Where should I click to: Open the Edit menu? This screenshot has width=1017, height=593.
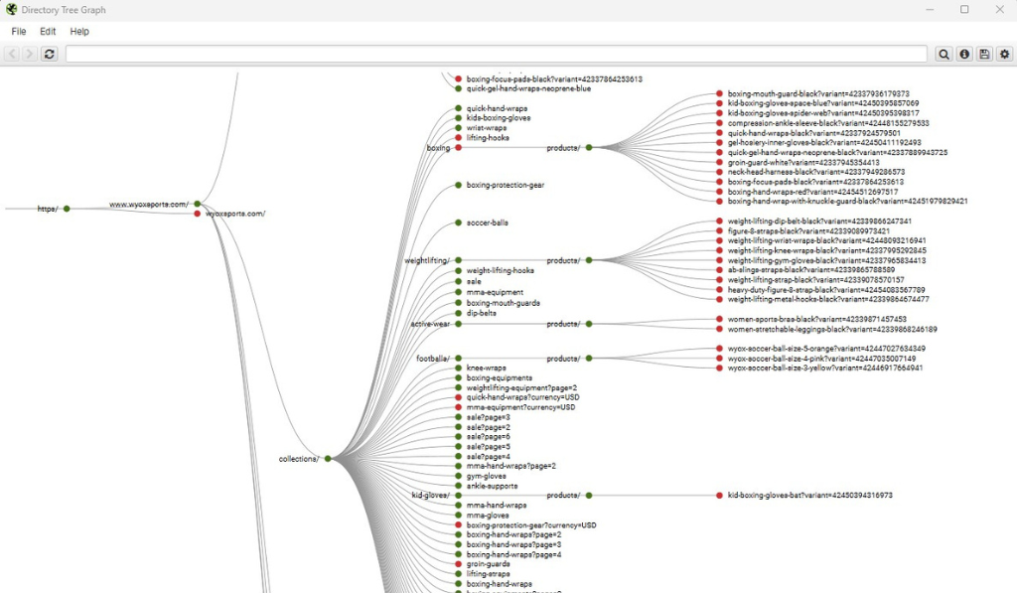48,31
